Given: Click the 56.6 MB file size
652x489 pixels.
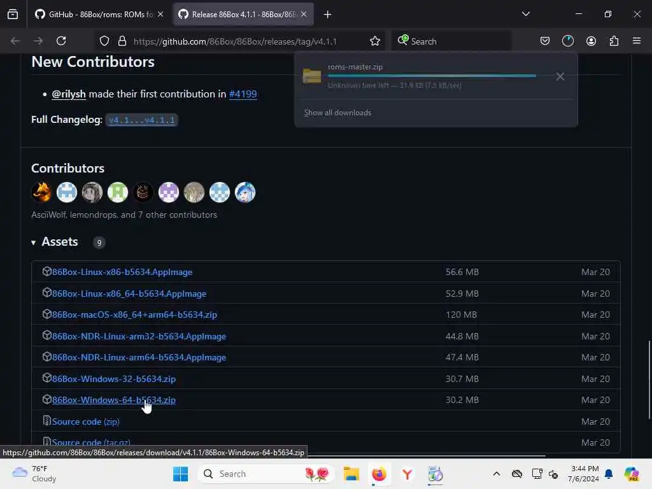Looking at the screenshot, I should point(462,272).
